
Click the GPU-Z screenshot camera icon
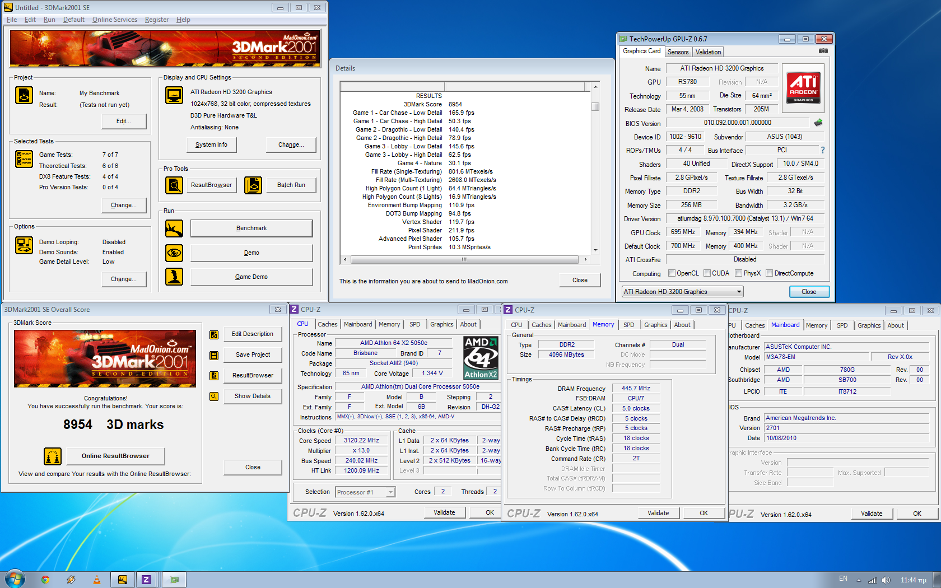point(823,51)
